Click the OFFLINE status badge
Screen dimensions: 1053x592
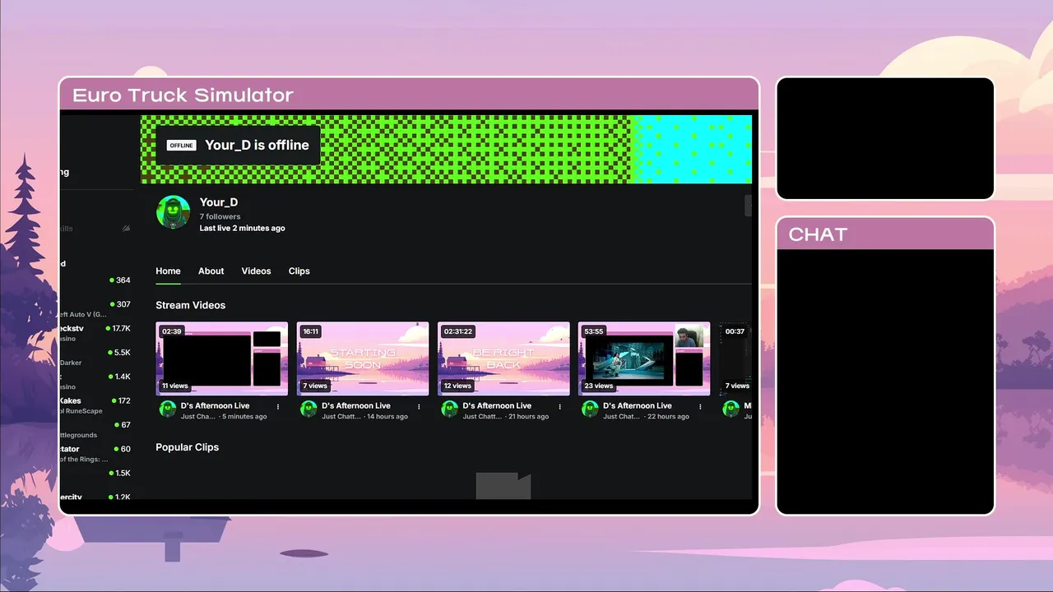click(182, 146)
